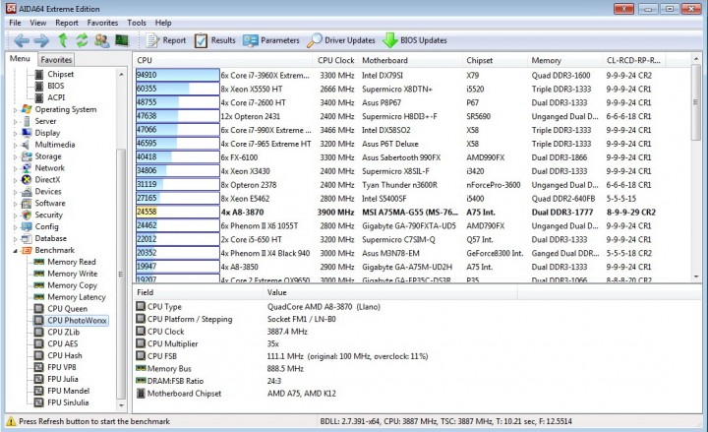This screenshot has width=708, height=432.
Task: Open the FPU VP8 benchmark
Action: point(61,367)
